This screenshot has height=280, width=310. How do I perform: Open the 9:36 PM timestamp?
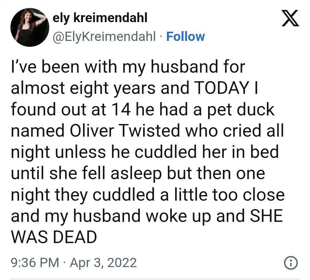35,262
